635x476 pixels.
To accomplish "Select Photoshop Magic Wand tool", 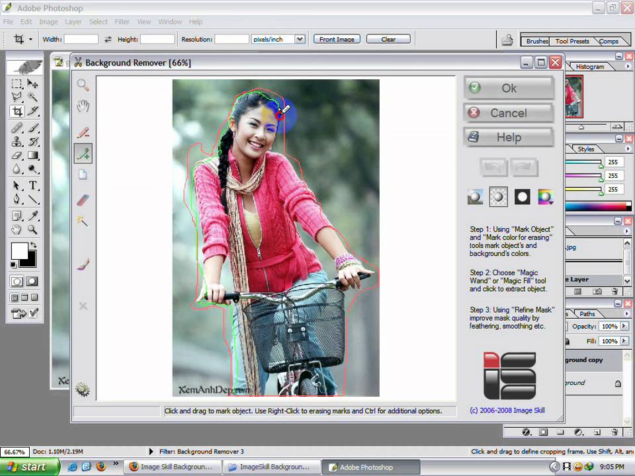I will click(33, 97).
